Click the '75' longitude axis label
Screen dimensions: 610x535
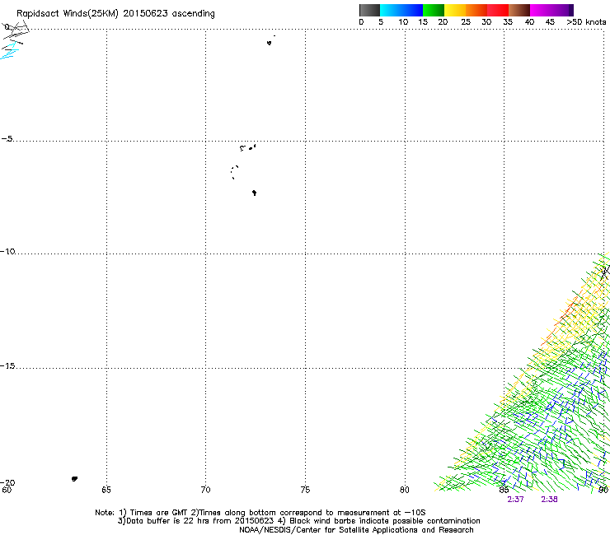point(305,490)
